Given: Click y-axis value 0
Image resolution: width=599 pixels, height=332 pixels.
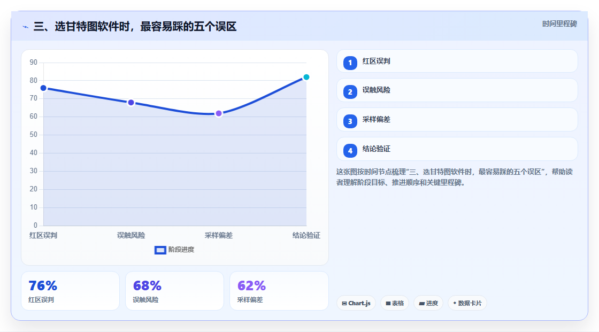Looking at the screenshot, I should point(35,226).
